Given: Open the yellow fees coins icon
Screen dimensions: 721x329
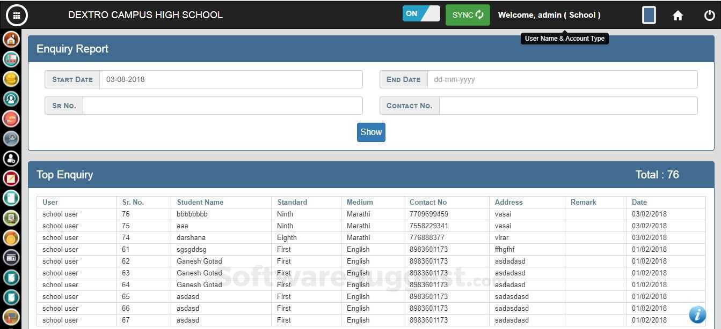Looking at the screenshot, I should (x=11, y=79).
